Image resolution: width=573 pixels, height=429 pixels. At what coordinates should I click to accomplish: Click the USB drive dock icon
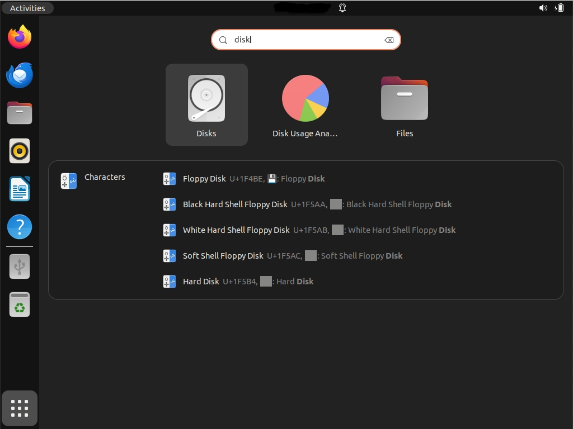click(20, 266)
